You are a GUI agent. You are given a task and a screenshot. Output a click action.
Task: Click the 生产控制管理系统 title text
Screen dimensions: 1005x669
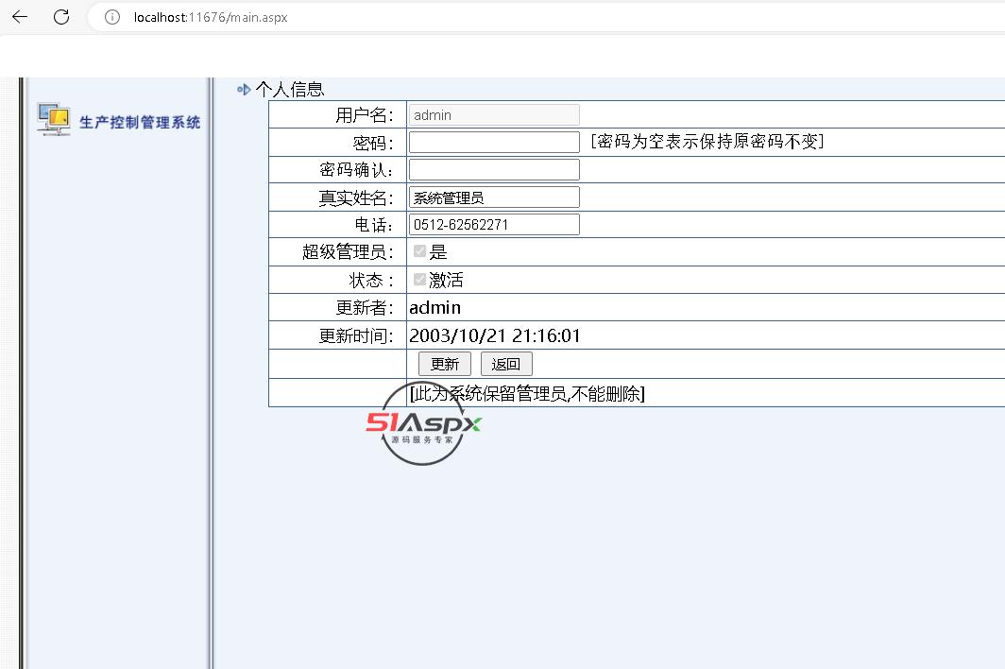coord(140,122)
